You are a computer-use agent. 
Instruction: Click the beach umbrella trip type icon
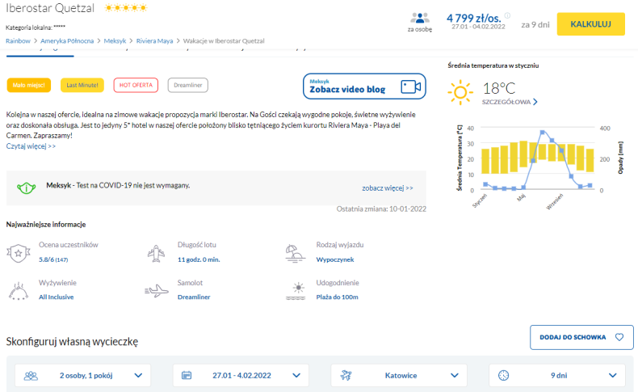point(295,253)
